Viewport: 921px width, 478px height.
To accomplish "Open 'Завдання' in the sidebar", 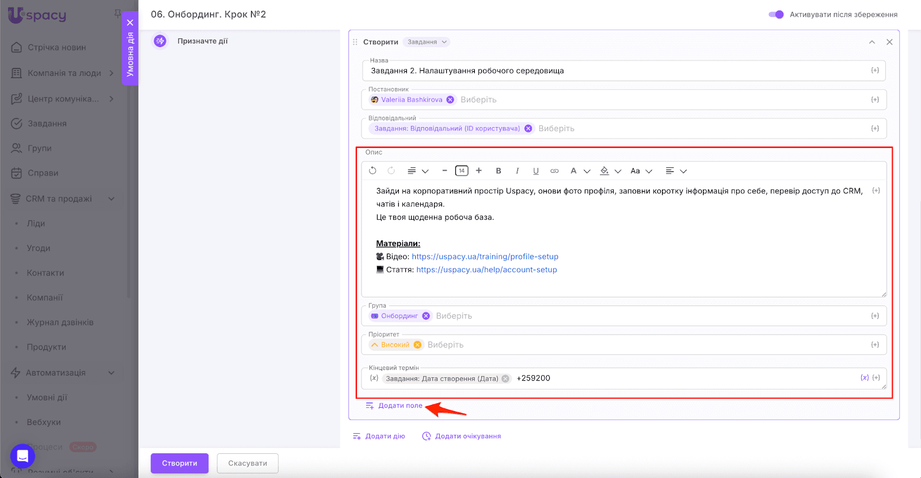I will [x=47, y=124].
